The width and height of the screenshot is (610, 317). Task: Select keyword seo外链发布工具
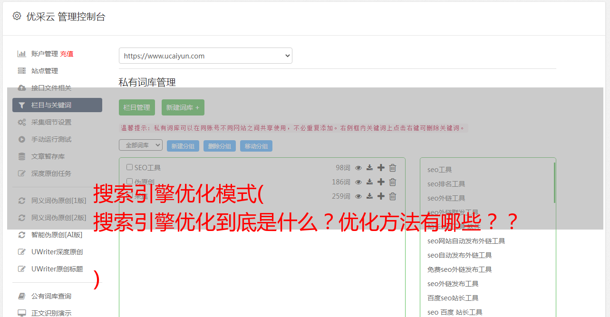pos(453,284)
